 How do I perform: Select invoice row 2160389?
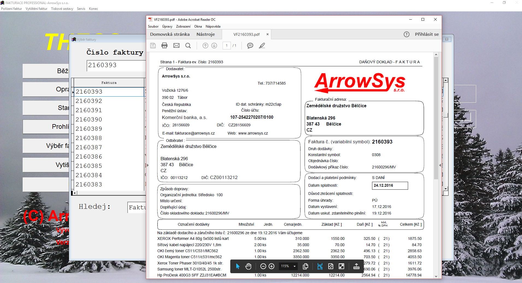point(109,129)
